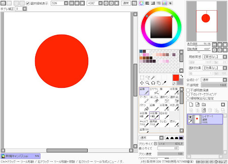Flip canvas view horizontally in toolbar

134,3
